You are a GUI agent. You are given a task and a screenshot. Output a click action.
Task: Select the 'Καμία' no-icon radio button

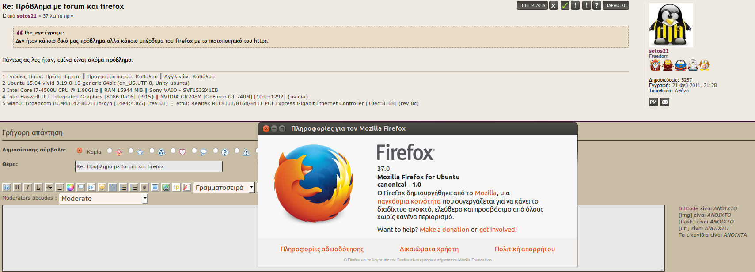click(x=80, y=151)
